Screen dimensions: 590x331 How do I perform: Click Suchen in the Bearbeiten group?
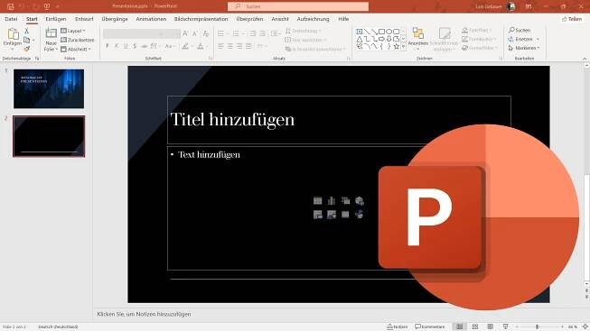(520, 30)
